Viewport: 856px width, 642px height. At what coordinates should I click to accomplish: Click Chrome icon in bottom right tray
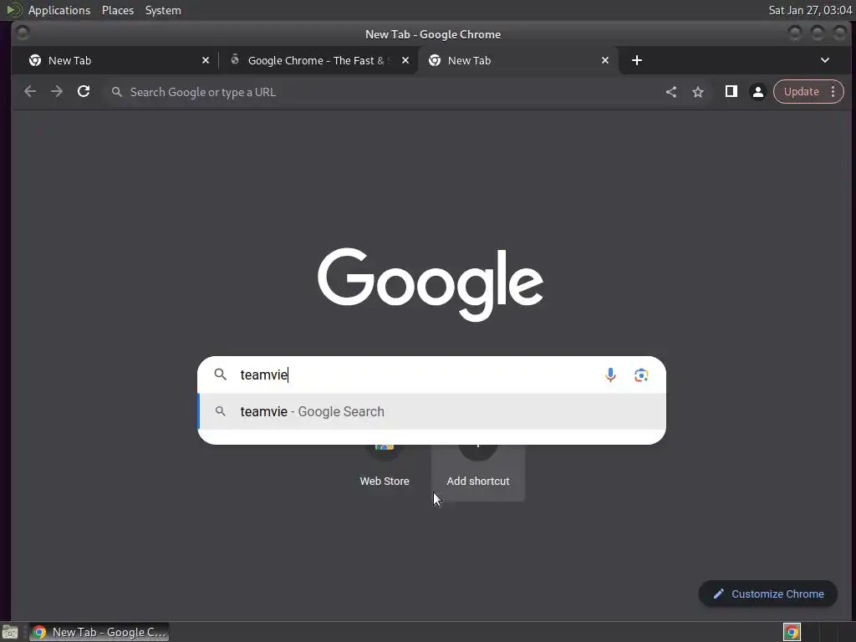pos(792,632)
